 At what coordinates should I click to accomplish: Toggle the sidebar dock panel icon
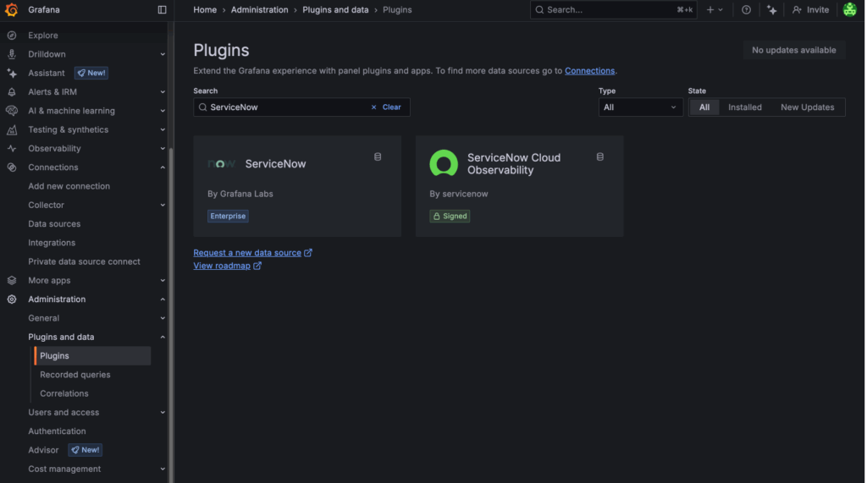coord(162,9)
